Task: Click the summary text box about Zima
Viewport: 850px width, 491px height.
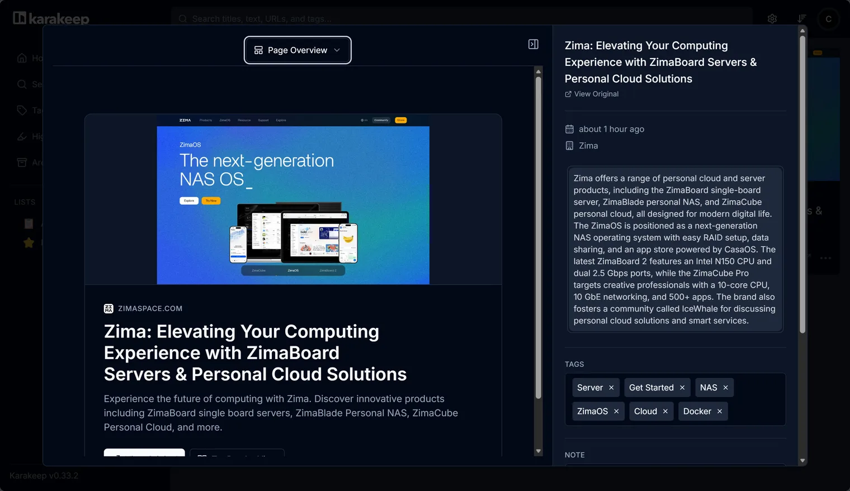Action: pyautogui.click(x=675, y=250)
